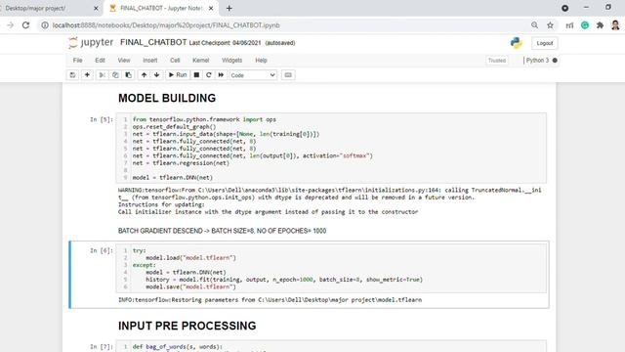View site information icon
This screenshot has height=352, width=625.
click(x=45, y=25)
